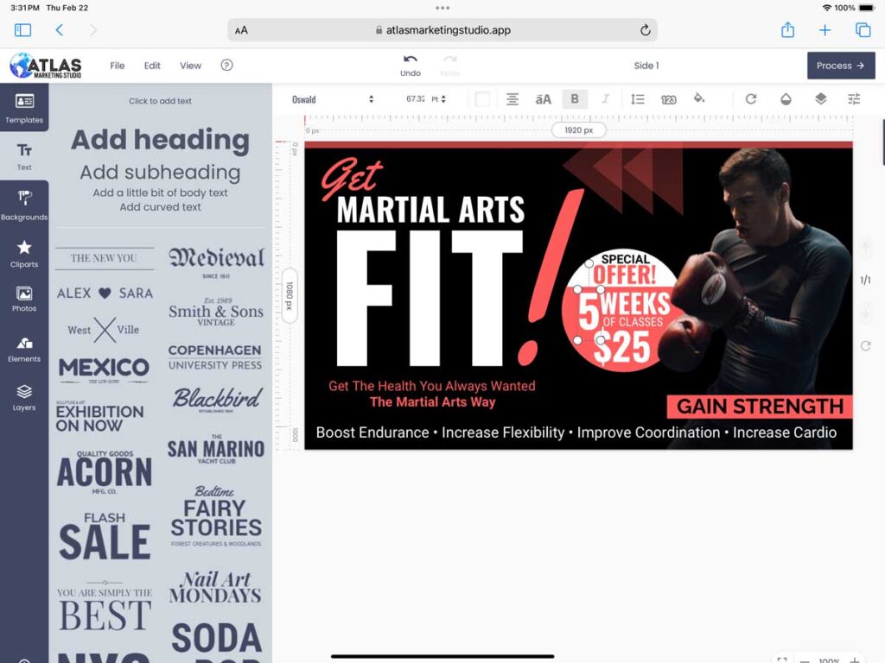Select EXHIBITION ON NOW template
Image resolution: width=885 pixels, height=663 pixels.
(100, 417)
